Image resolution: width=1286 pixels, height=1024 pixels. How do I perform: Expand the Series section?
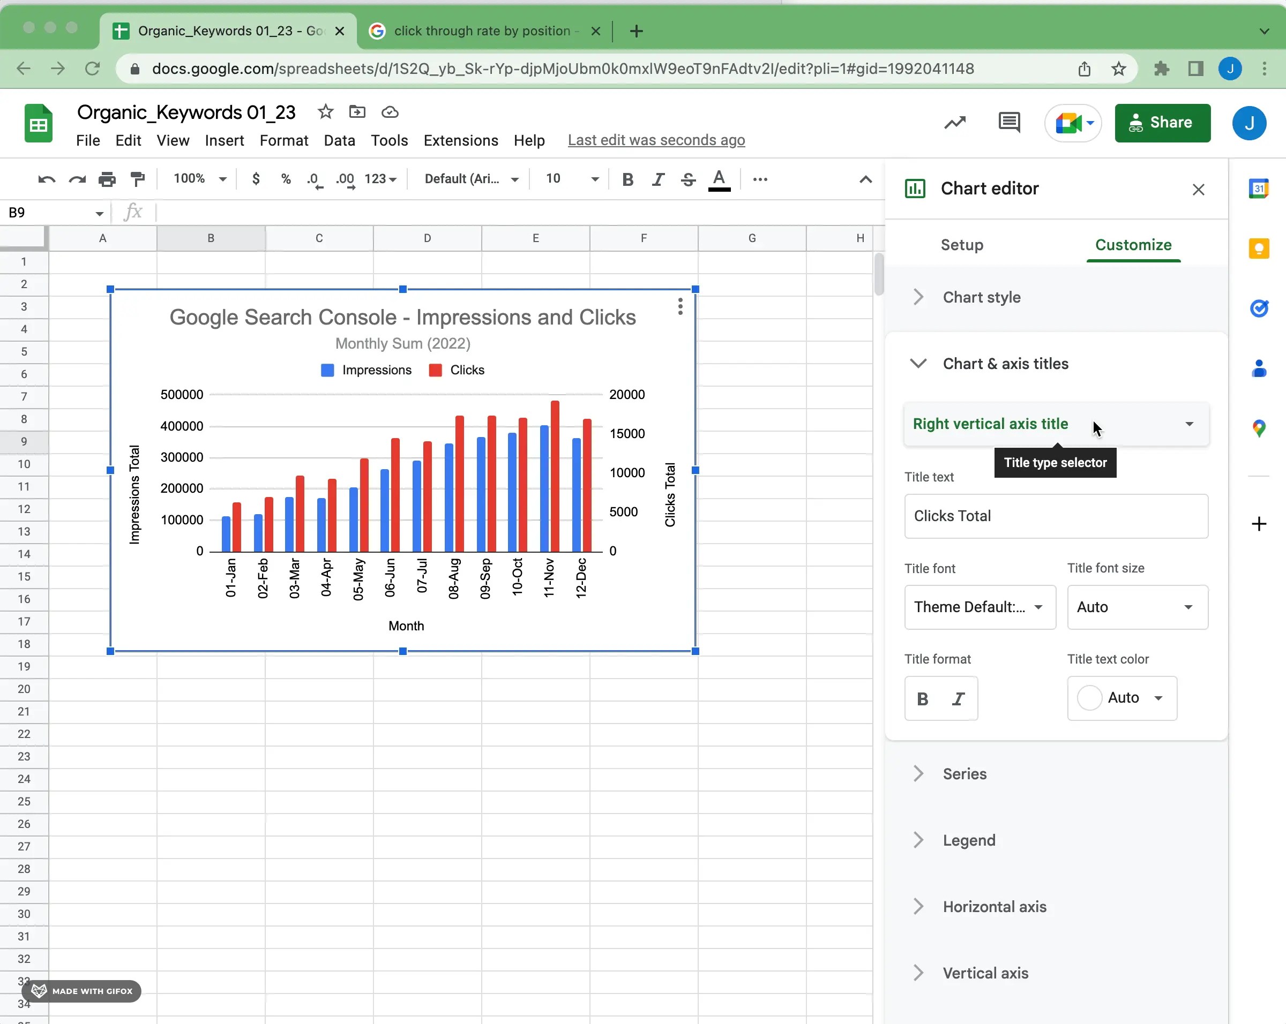click(965, 774)
